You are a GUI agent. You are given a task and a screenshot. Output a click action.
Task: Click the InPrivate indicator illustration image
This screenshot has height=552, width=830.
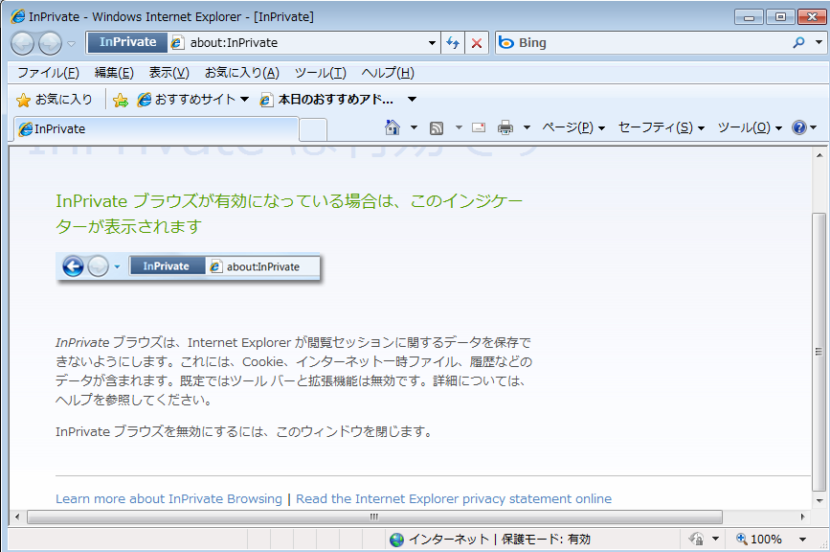coord(190,267)
